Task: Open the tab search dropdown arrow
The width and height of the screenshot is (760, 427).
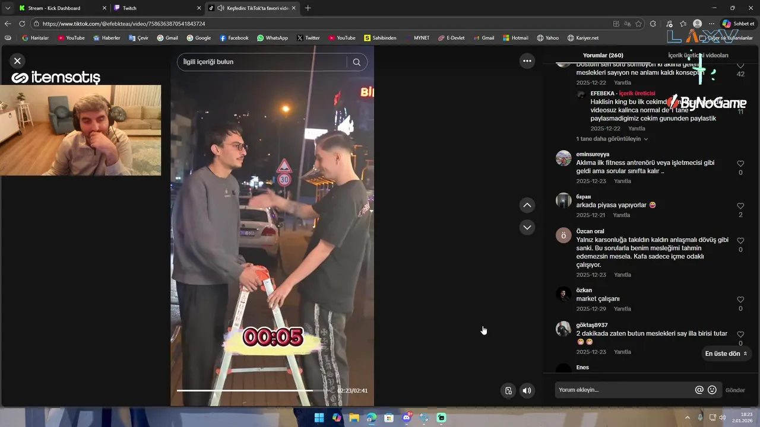Action: click(x=8, y=8)
